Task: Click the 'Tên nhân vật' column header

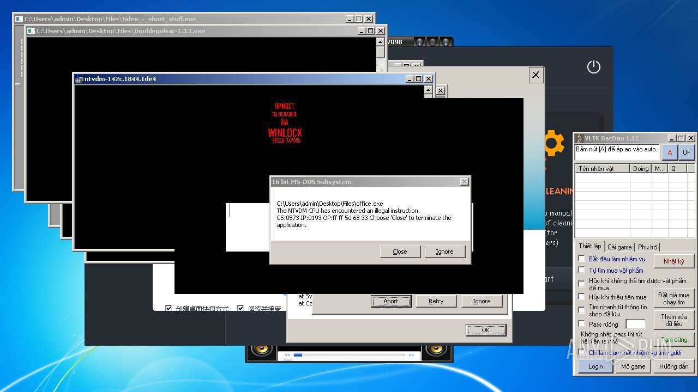Action: pyautogui.click(x=603, y=169)
